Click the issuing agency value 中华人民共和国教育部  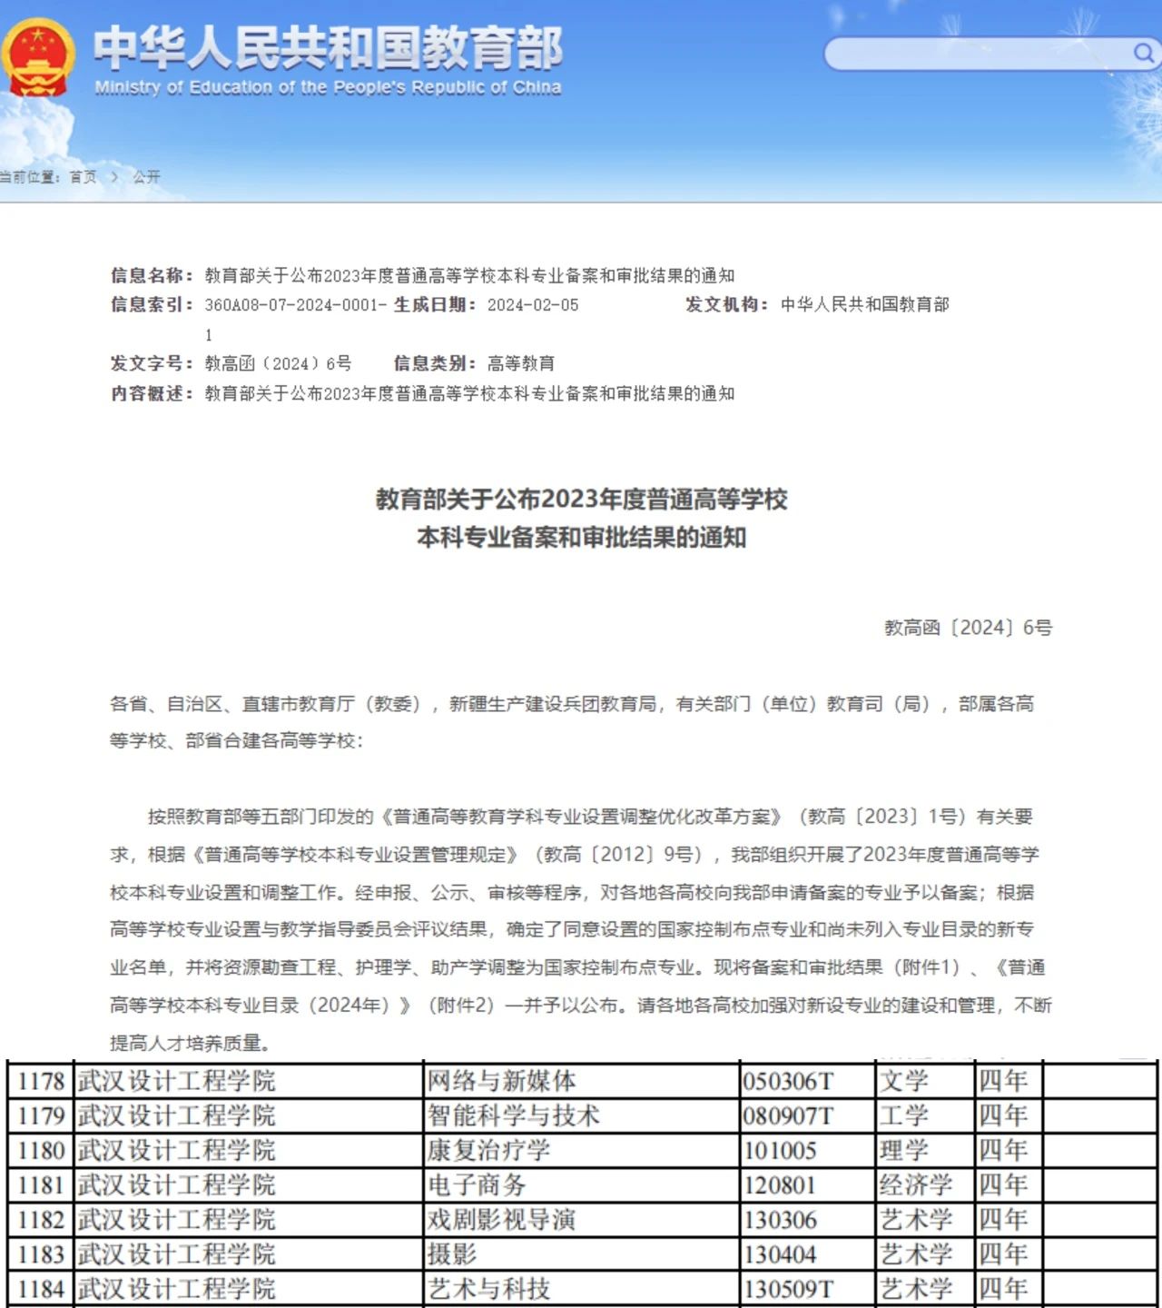tap(865, 305)
